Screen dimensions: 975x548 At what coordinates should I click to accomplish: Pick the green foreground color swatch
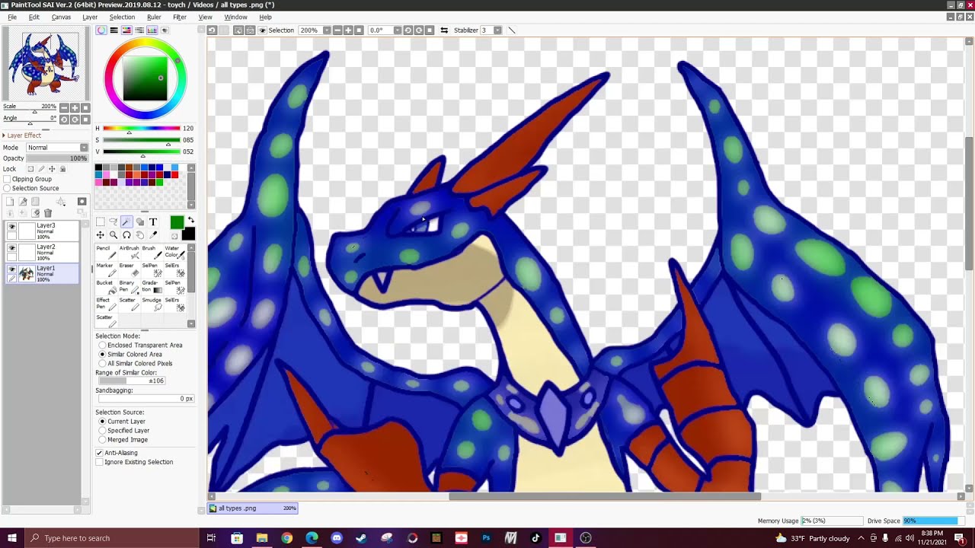(177, 222)
